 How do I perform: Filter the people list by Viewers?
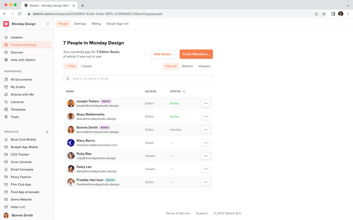click(204, 66)
